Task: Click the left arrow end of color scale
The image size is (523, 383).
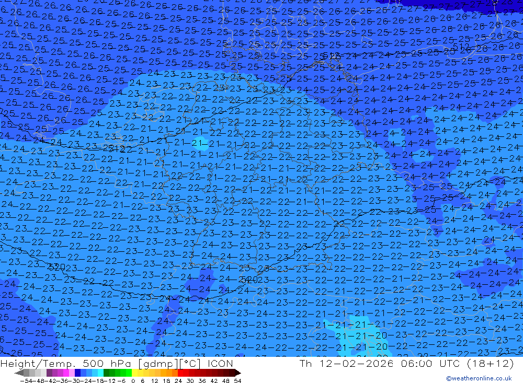Action: pyautogui.click(x=19, y=373)
